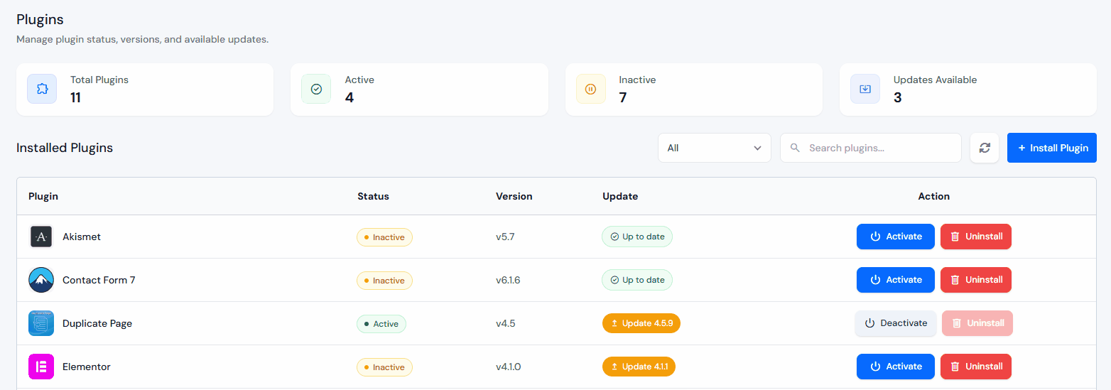
Task: Focus the Search plugins field
Action: click(x=871, y=148)
